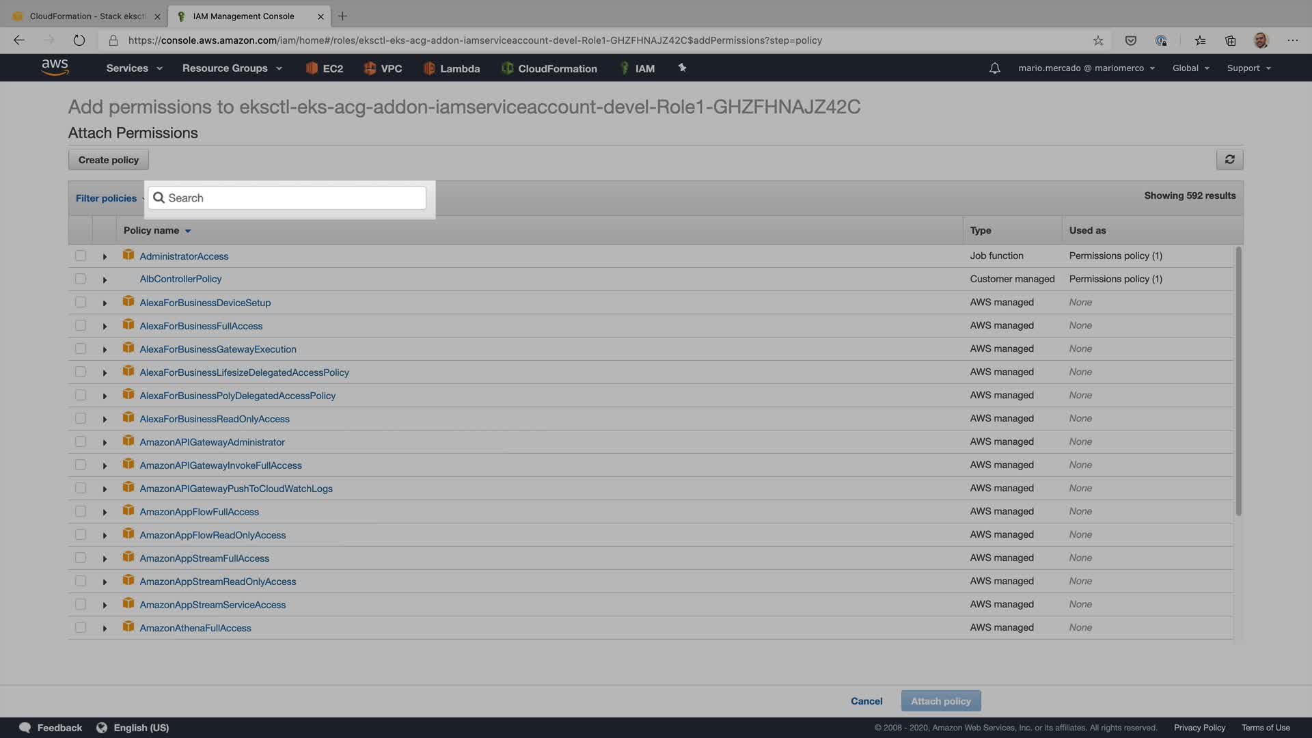Image resolution: width=1312 pixels, height=738 pixels.
Task: Open the Lambda service shortcut
Action: pos(452,68)
